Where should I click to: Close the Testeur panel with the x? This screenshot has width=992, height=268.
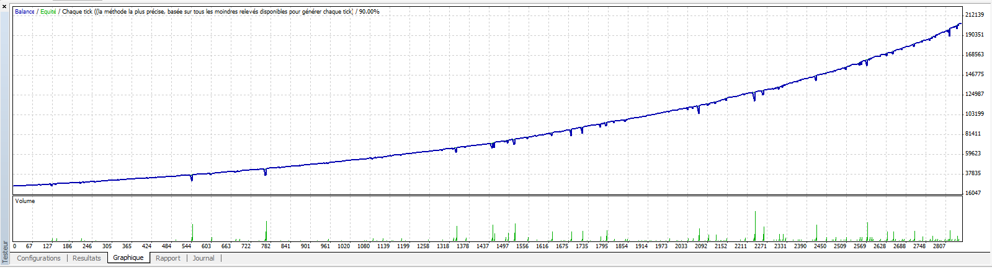coord(4,6)
